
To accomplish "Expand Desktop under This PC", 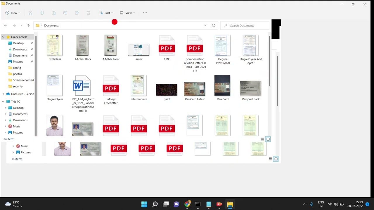I will 5,108.
